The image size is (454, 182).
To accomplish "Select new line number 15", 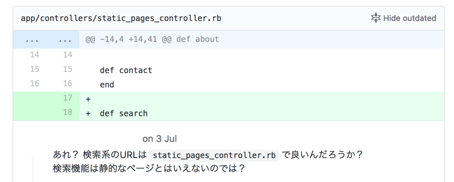I will click(67, 69).
